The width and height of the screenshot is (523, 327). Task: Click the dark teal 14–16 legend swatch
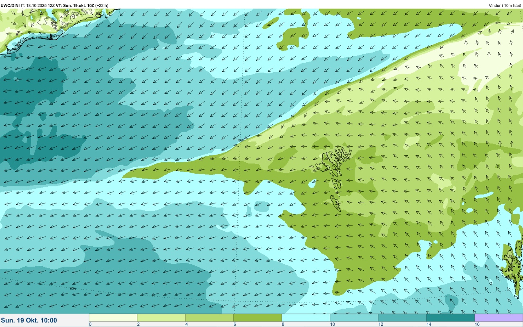pyautogui.click(x=450, y=318)
